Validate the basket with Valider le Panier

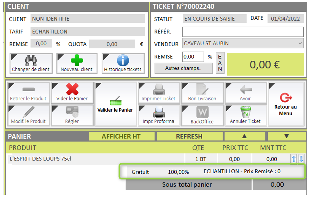[x=115, y=104]
